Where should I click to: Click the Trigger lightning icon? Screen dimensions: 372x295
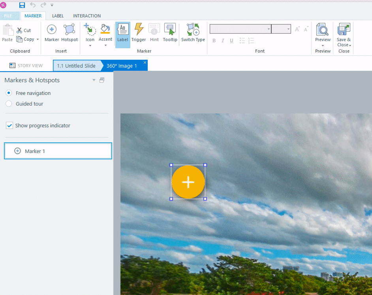[139, 30]
